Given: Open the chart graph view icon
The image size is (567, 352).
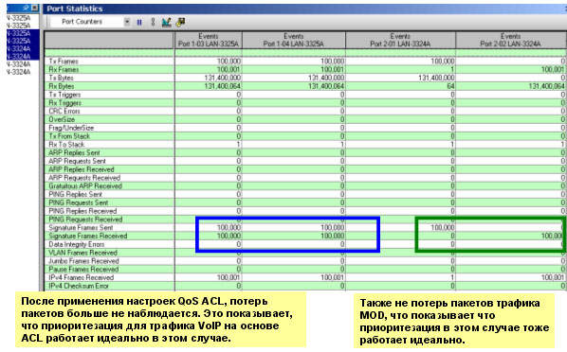Looking at the screenshot, I should click(166, 23).
